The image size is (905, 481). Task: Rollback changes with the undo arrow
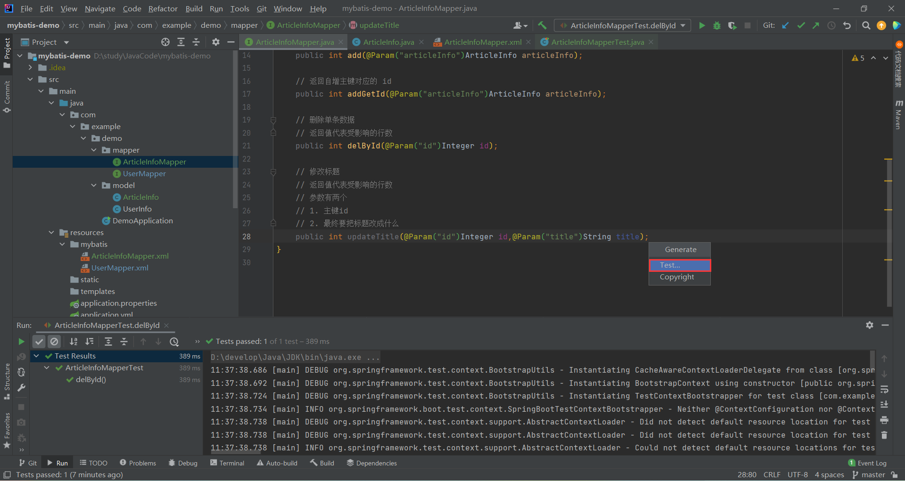847,25
